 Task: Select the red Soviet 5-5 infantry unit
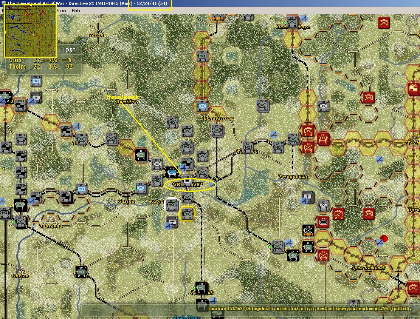pos(308,147)
